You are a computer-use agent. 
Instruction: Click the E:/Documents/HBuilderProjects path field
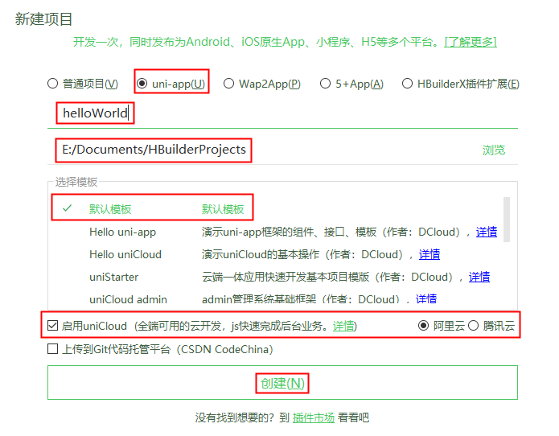241,150
